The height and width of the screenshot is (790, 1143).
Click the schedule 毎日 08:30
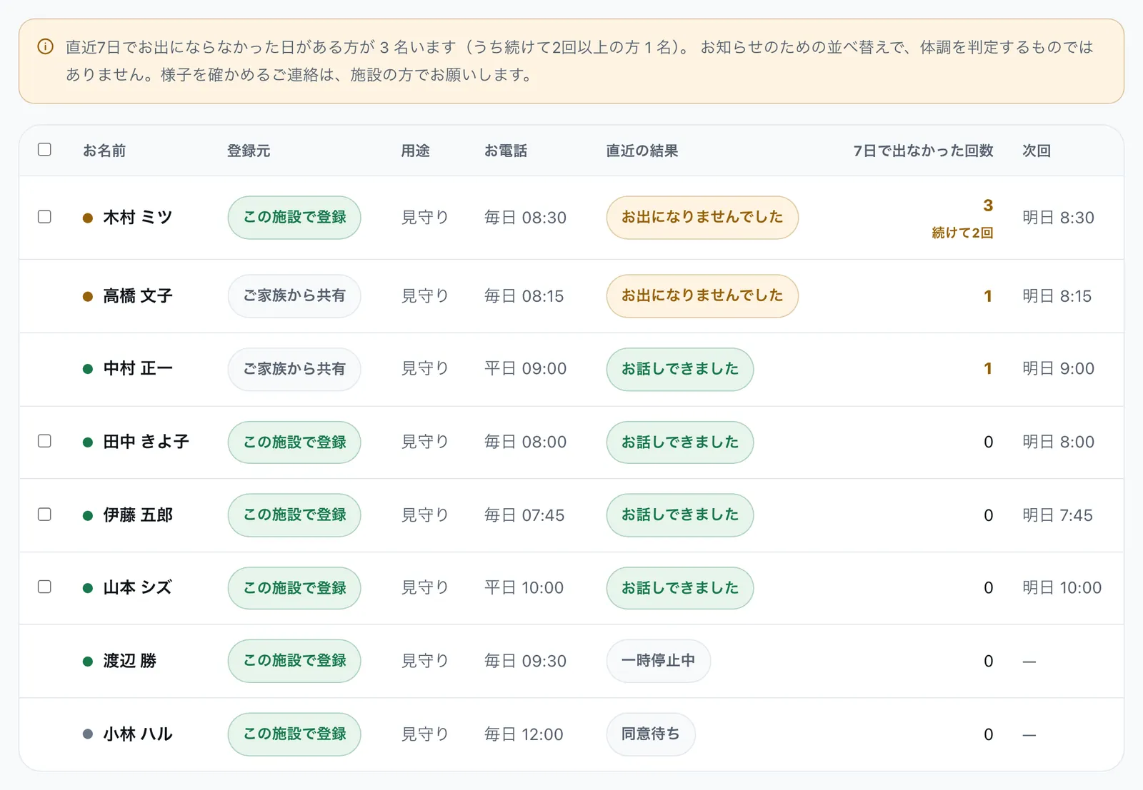point(525,218)
